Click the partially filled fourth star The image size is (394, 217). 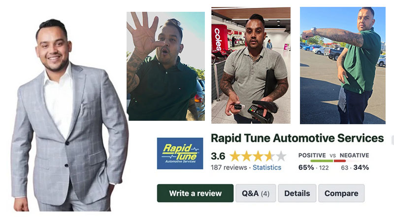[269, 156]
